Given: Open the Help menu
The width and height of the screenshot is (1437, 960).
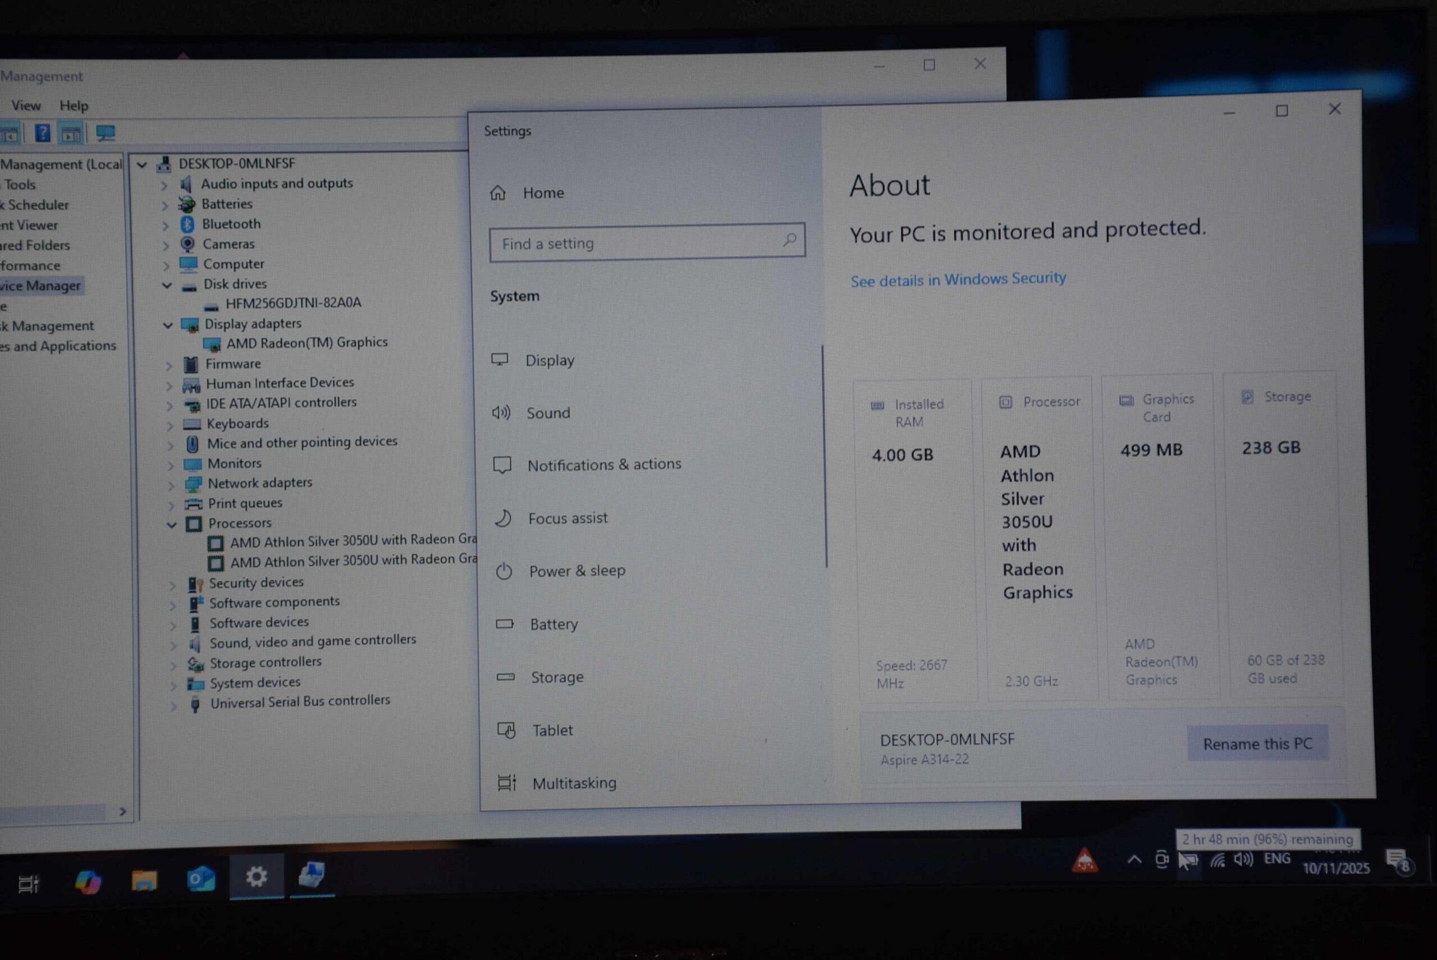Looking at the screenshot, I should point(74,105).
